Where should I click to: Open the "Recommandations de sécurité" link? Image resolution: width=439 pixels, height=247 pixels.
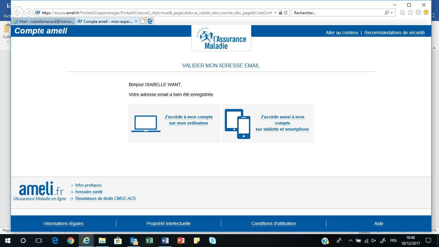click(394, 33)
